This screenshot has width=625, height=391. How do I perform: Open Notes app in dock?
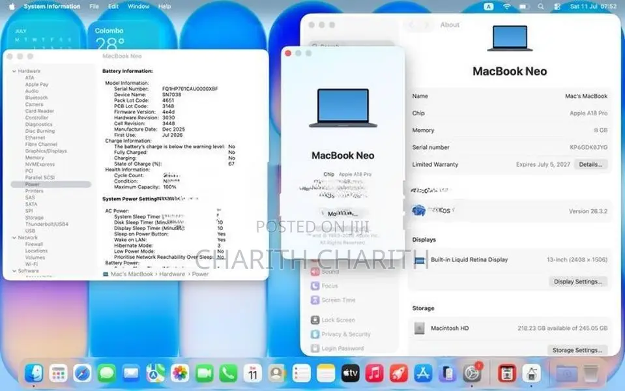(326, 373)
